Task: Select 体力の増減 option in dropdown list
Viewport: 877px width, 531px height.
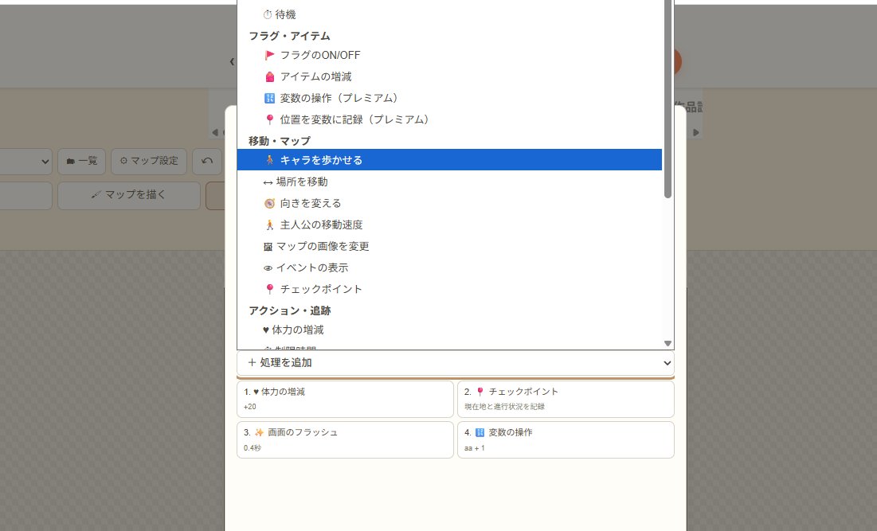Action: tap(449, 330)
